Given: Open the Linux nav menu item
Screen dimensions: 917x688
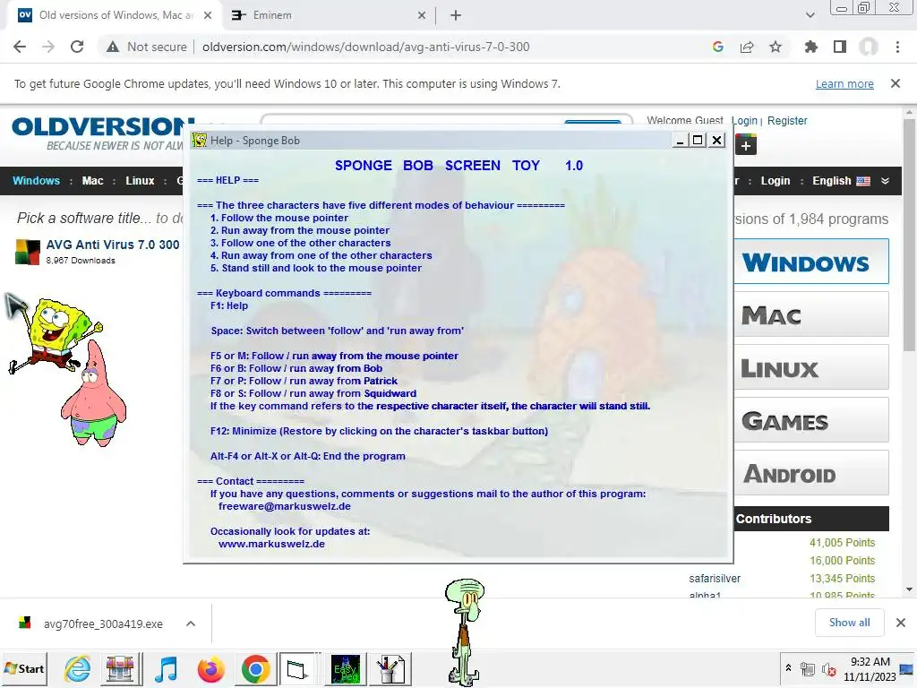Looking at the screenshot, I should [140, 181].
